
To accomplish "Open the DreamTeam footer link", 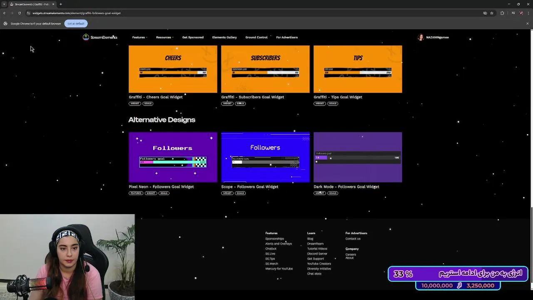I will pyautogui.click(x=315, y=244).
